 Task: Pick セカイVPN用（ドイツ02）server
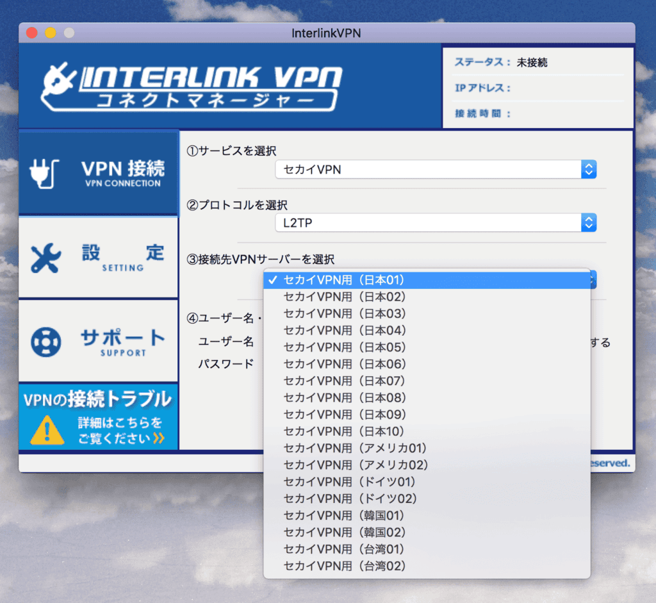[427, 499]
